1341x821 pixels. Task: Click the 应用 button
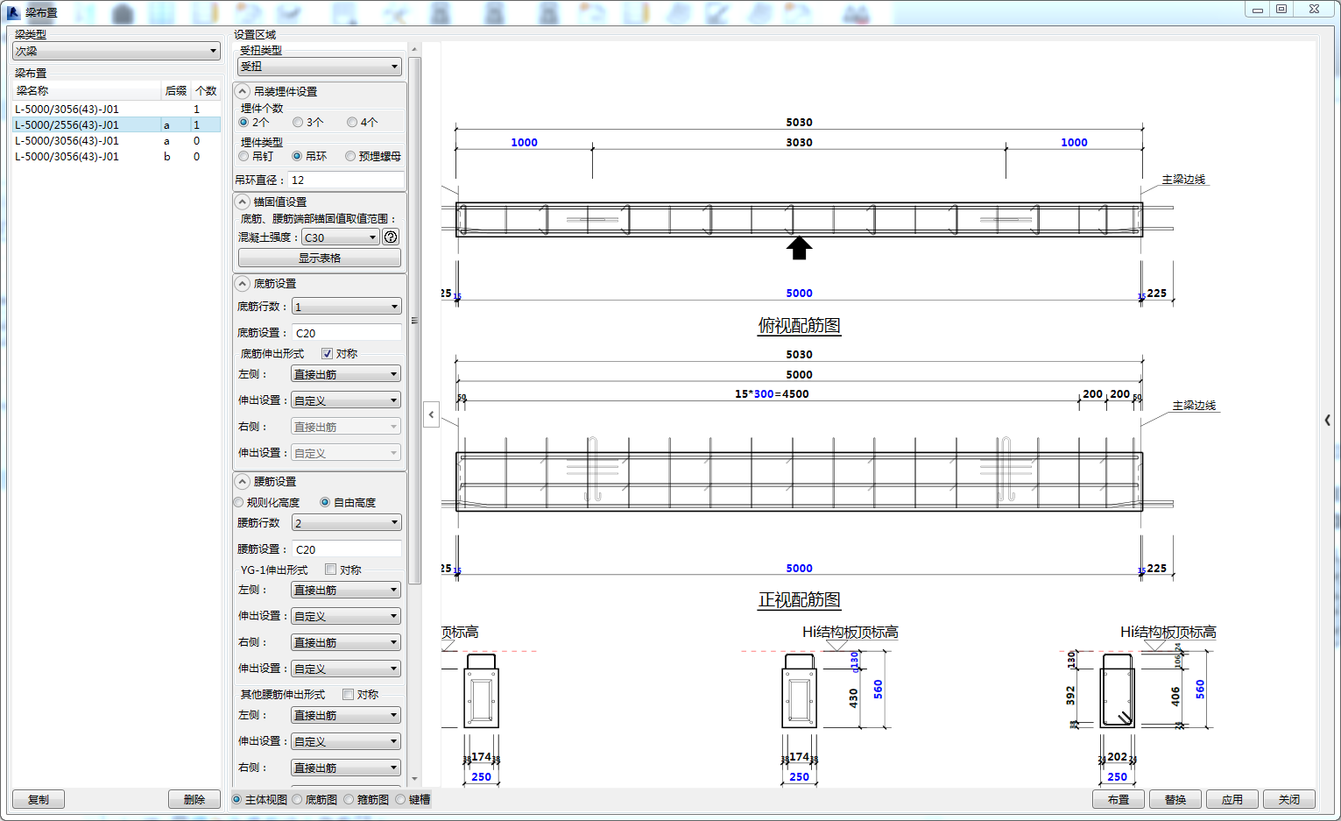(1232, 800)
